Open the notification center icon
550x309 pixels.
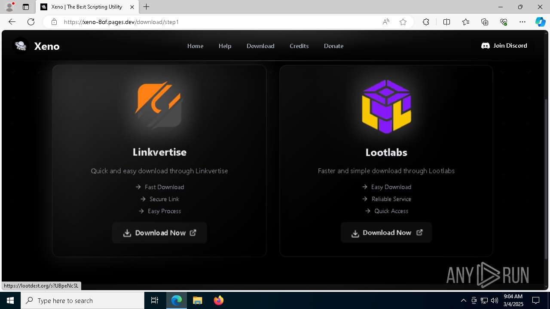coord(536,300)
